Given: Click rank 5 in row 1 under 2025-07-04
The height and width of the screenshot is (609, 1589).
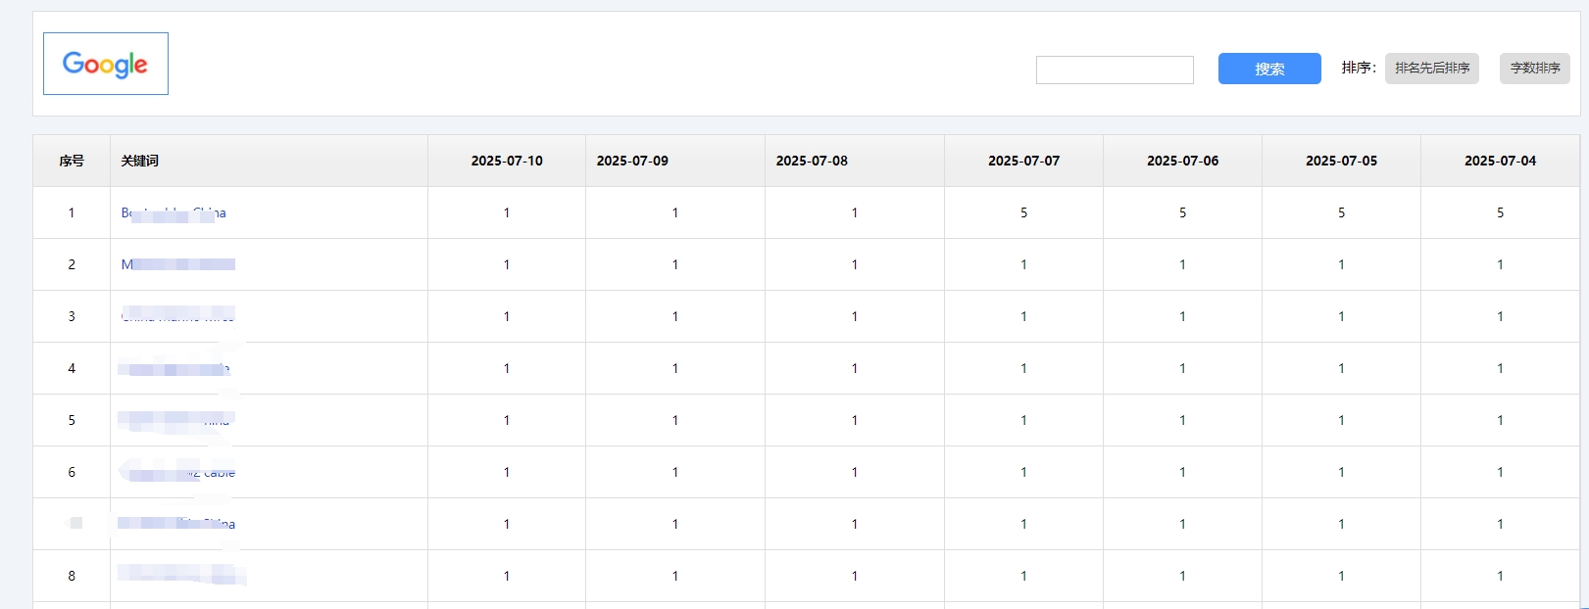Looking at the screenshot, I should point(1500,212).
